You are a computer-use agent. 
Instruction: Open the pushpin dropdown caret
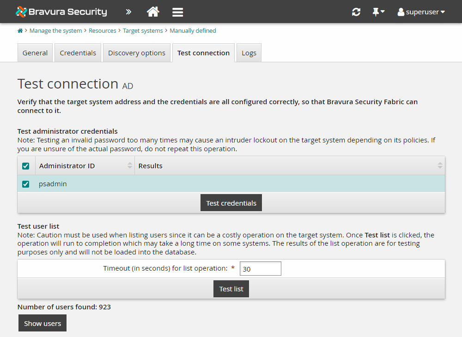click(382, 12)
